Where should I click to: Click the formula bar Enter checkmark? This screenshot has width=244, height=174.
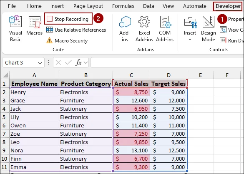[x=68, y=62]
